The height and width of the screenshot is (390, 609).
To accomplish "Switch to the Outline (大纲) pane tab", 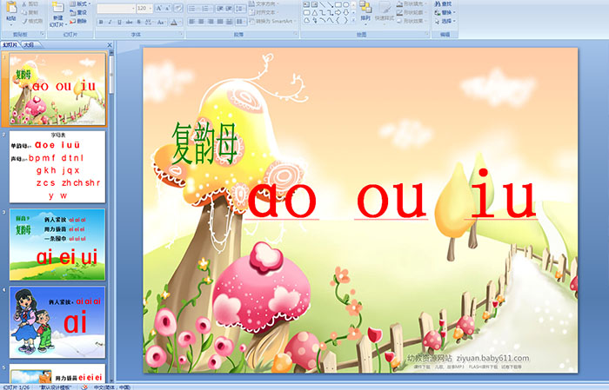I will point(29,44).
